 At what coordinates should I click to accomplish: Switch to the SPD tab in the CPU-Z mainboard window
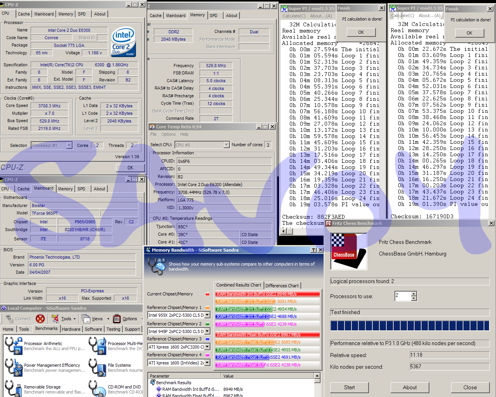(81, 189)
